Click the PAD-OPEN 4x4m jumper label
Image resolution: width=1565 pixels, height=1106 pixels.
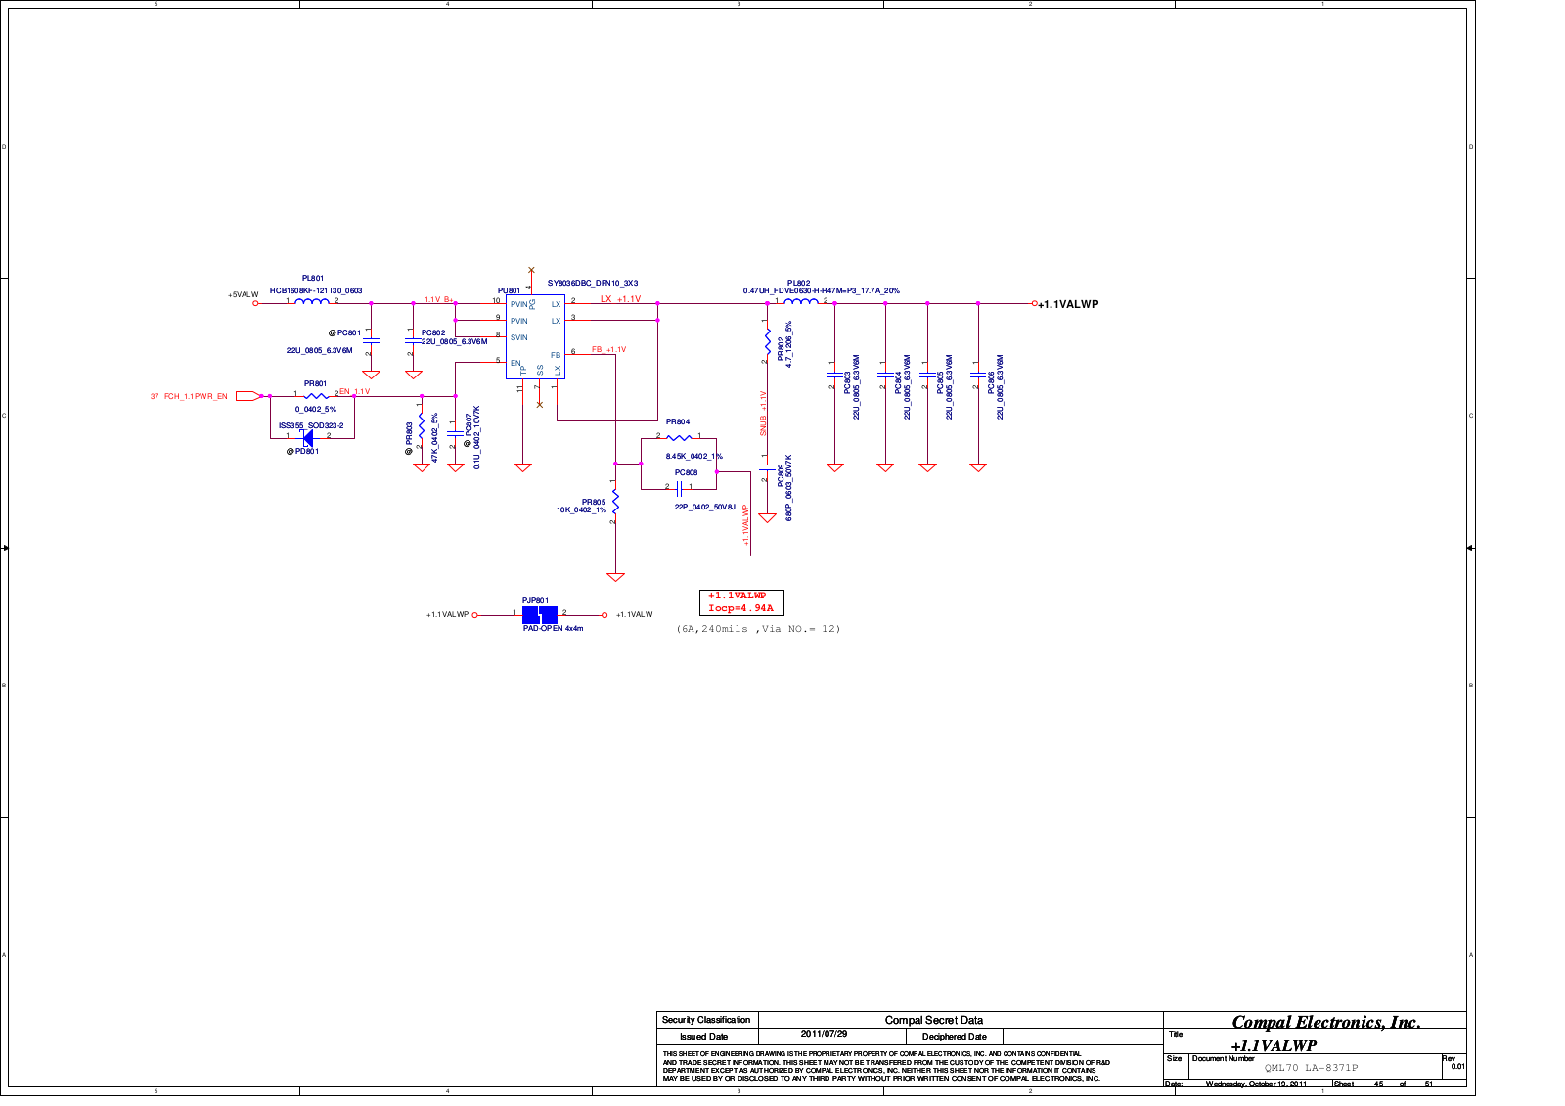(553, 628)
